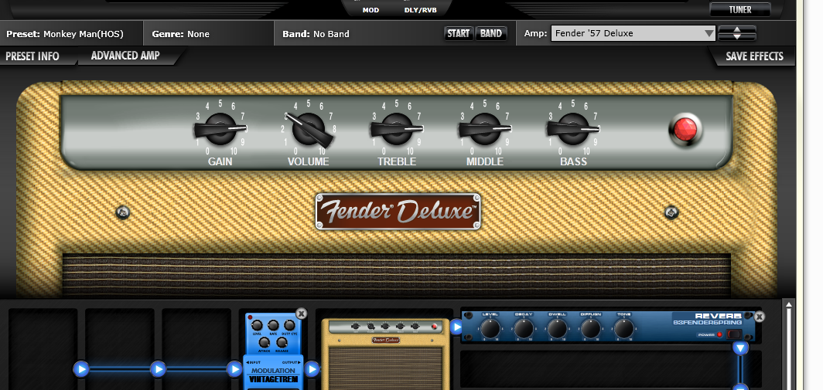Select the Fender Deluxe amp thumbnail in chain
Viewport: 823px width, 390px height.
click(386, 354)
